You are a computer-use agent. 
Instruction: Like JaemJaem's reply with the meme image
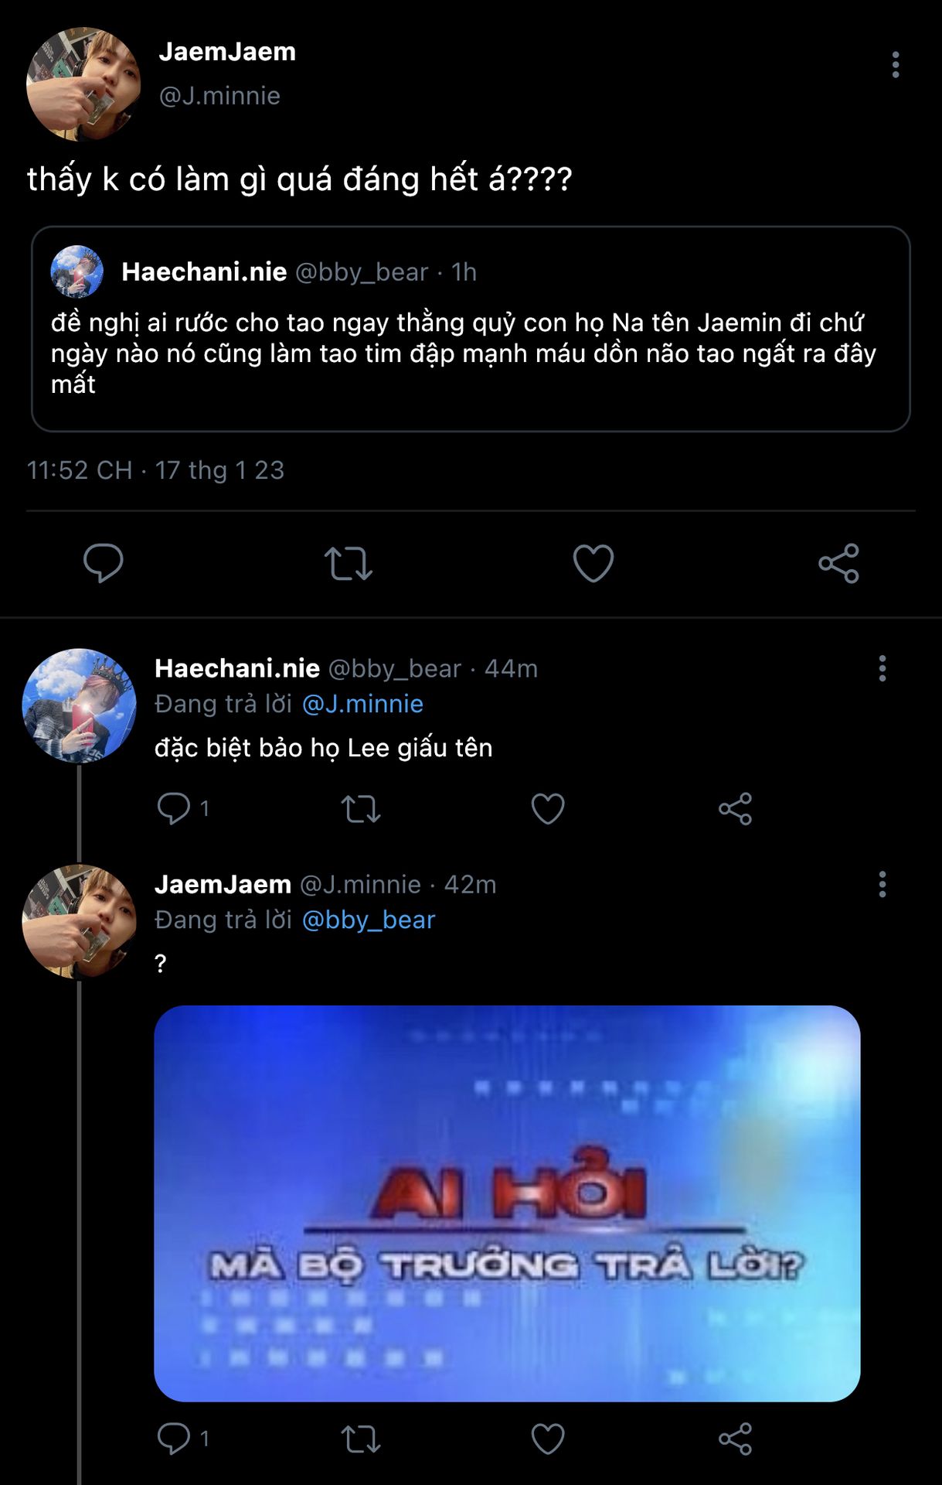tap(548, 1439)
